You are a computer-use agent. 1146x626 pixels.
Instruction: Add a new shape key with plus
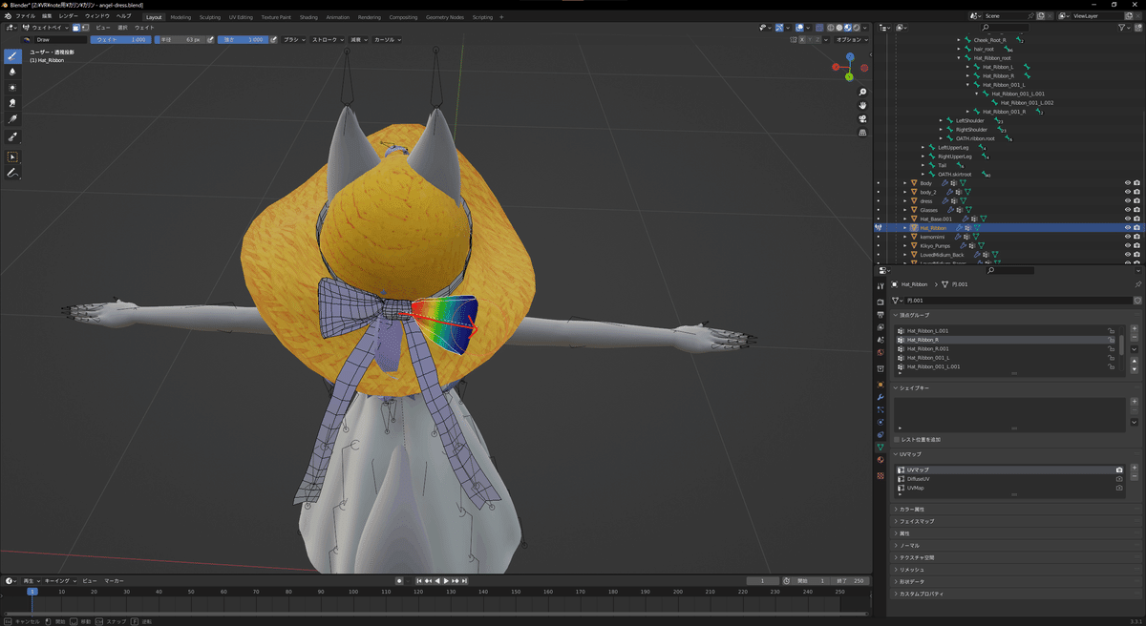[x=1135, y=402]
